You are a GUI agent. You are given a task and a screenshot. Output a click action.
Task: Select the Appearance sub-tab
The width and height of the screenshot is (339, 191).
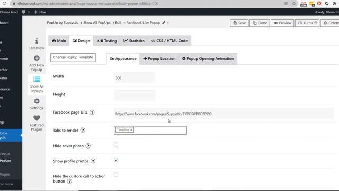tap(123, 59)
